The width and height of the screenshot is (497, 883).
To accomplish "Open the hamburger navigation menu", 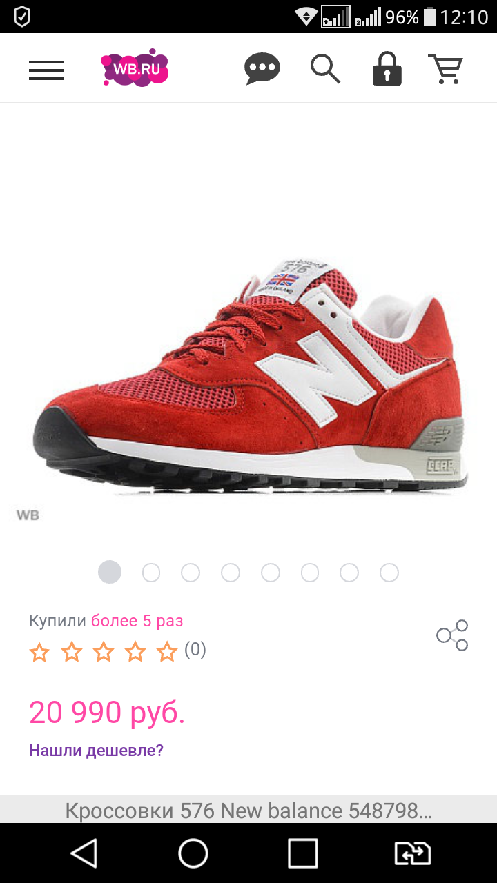I will (x=46, y=70).
